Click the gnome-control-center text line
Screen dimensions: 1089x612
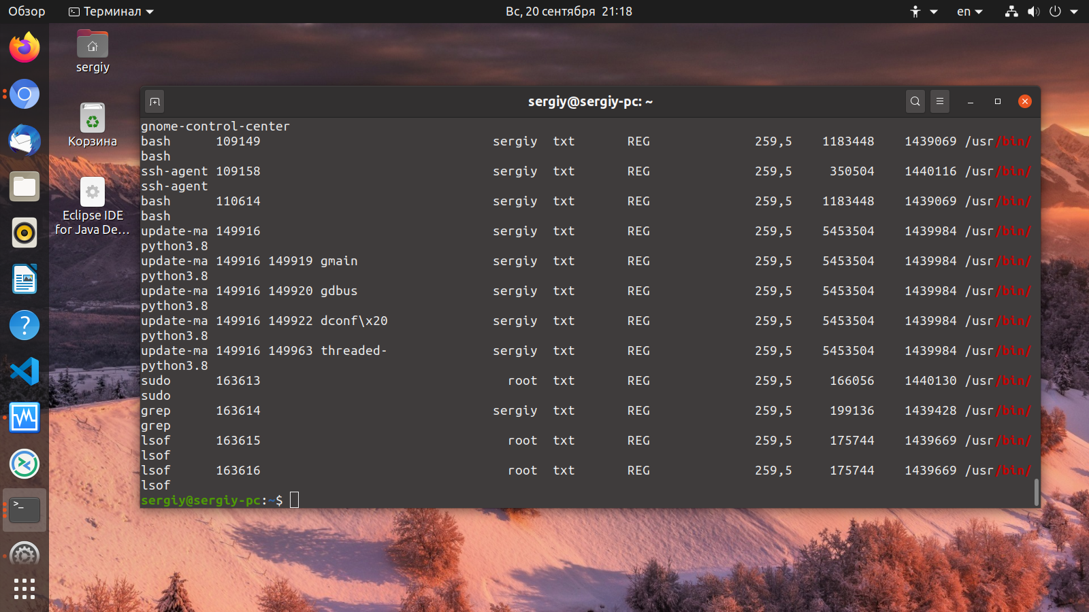click(x=215, y=126)
